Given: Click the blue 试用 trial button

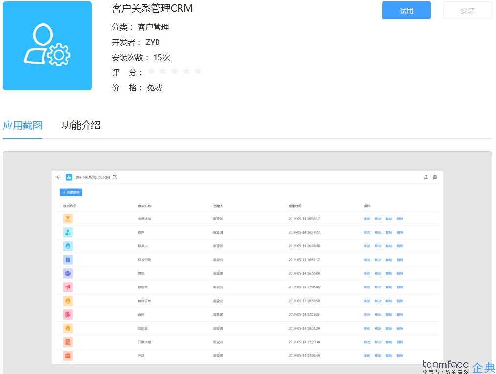Looking at the screenshot, I should coord(406,10).
